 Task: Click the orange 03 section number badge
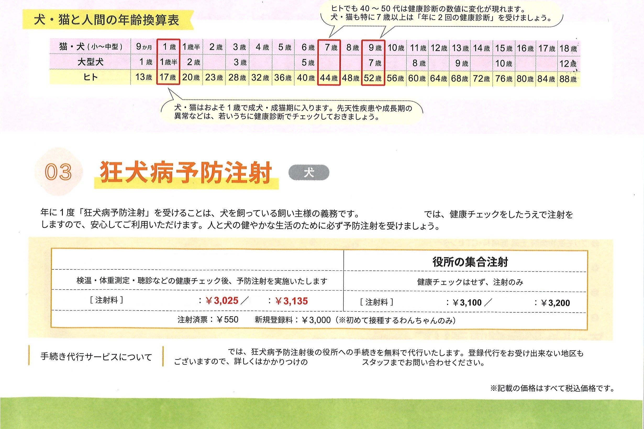(58, 172)
